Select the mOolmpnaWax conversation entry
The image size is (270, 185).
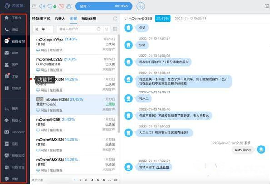(74, 44)
